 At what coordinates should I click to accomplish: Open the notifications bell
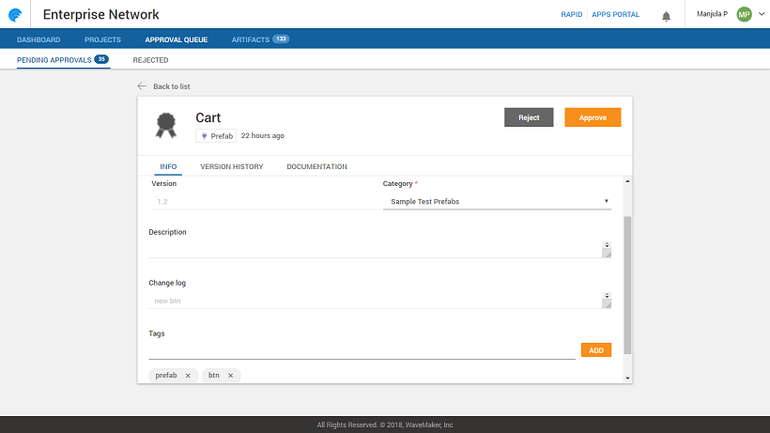[667, 16]
